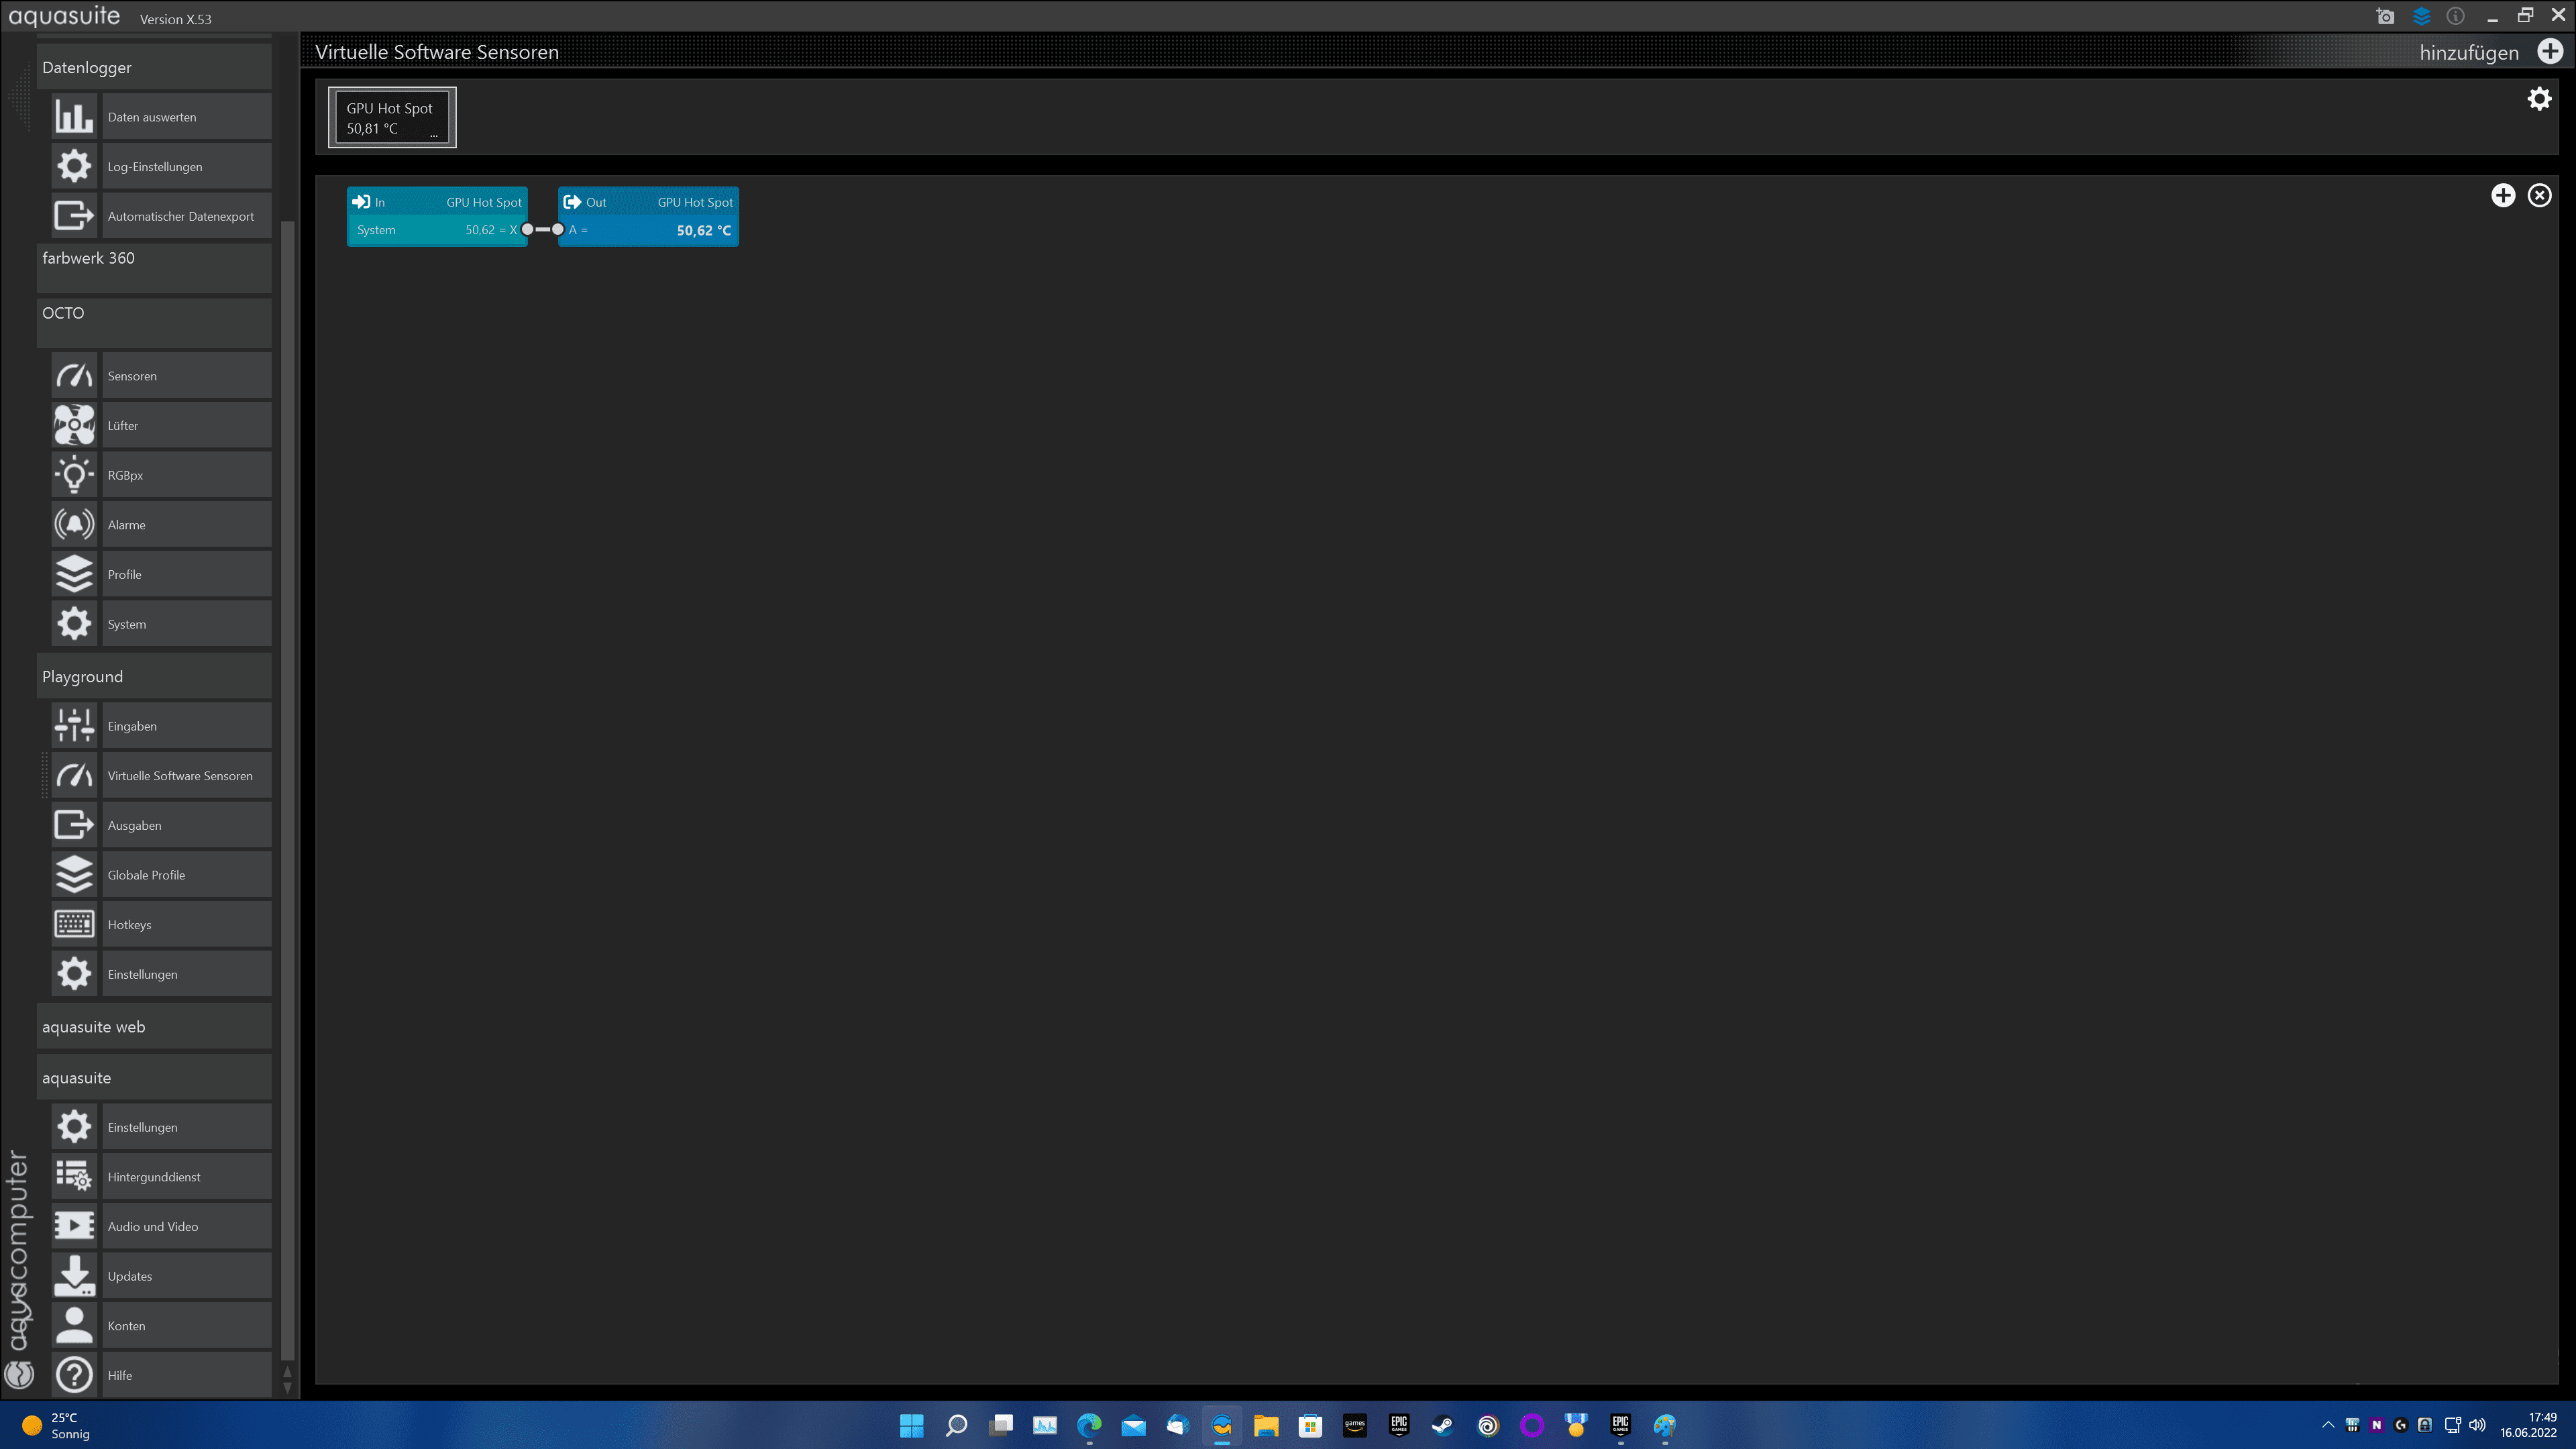Click the screenshot camera icon in title bar
The height and width of the screenshot is (1449, 2576).
click(x=2385, y=16)
